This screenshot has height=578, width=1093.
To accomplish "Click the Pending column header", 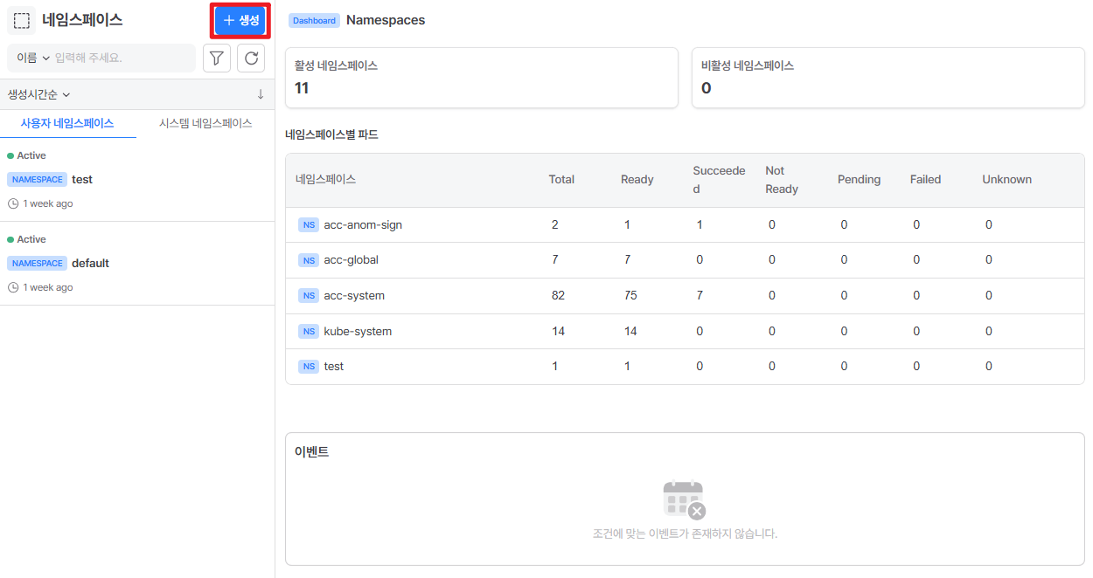I will click(x=859, y=180).
